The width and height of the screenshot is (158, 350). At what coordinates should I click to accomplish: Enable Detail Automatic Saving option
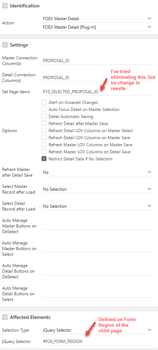click(44, 117)
